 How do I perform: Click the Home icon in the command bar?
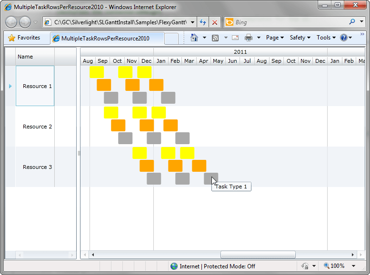coord(194,38)
